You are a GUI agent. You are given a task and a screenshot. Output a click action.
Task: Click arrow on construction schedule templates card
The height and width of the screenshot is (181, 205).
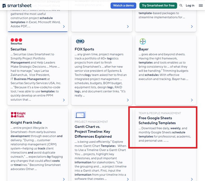(64, 27)
